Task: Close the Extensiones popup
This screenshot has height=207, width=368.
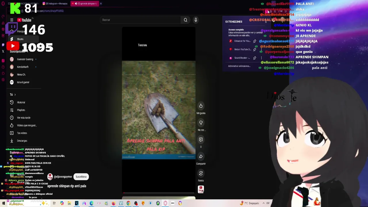Action: [266, 22]
